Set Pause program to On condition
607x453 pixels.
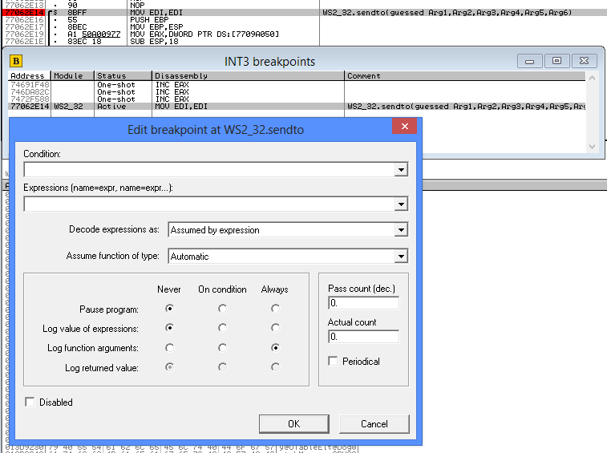(x=222, y=309)
